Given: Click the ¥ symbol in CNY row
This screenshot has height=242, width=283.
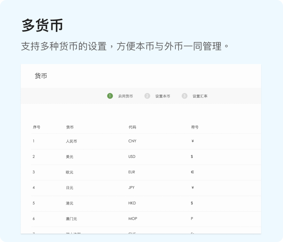Looking at the screenshot, I should coord(193,141).
